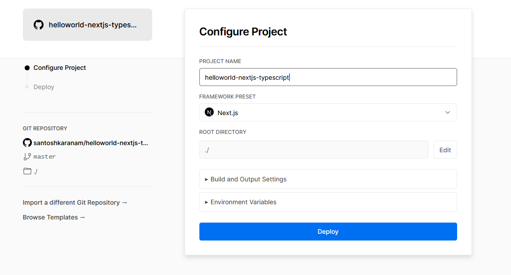Click Edit next to Root Directory

pos(445,150)
